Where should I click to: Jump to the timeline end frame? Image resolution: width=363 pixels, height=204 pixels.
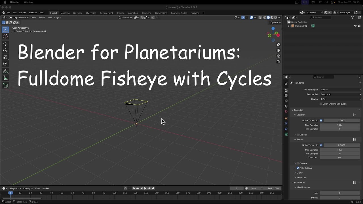pyautogui.click(x=153, y=188)
